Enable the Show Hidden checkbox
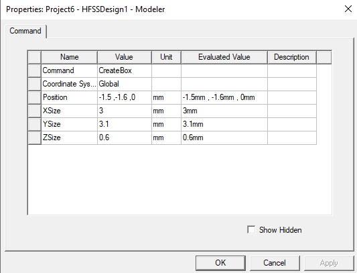 click(251, 229)
